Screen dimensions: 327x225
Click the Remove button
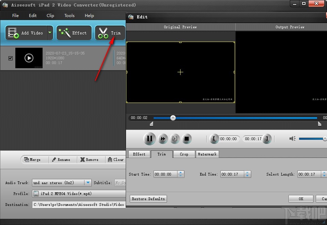(x=90, y=160)
